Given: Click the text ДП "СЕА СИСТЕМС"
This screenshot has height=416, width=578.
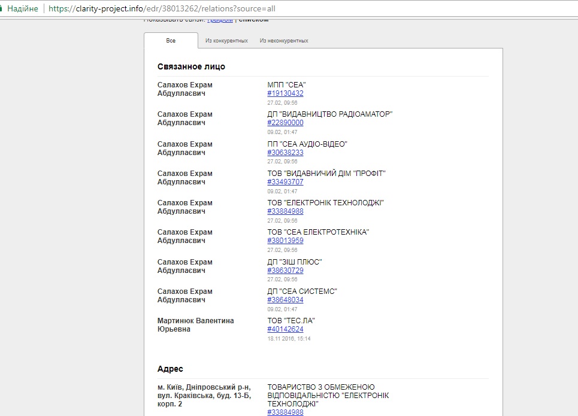Looking at the screenshot, I should [x=302, y=291].
